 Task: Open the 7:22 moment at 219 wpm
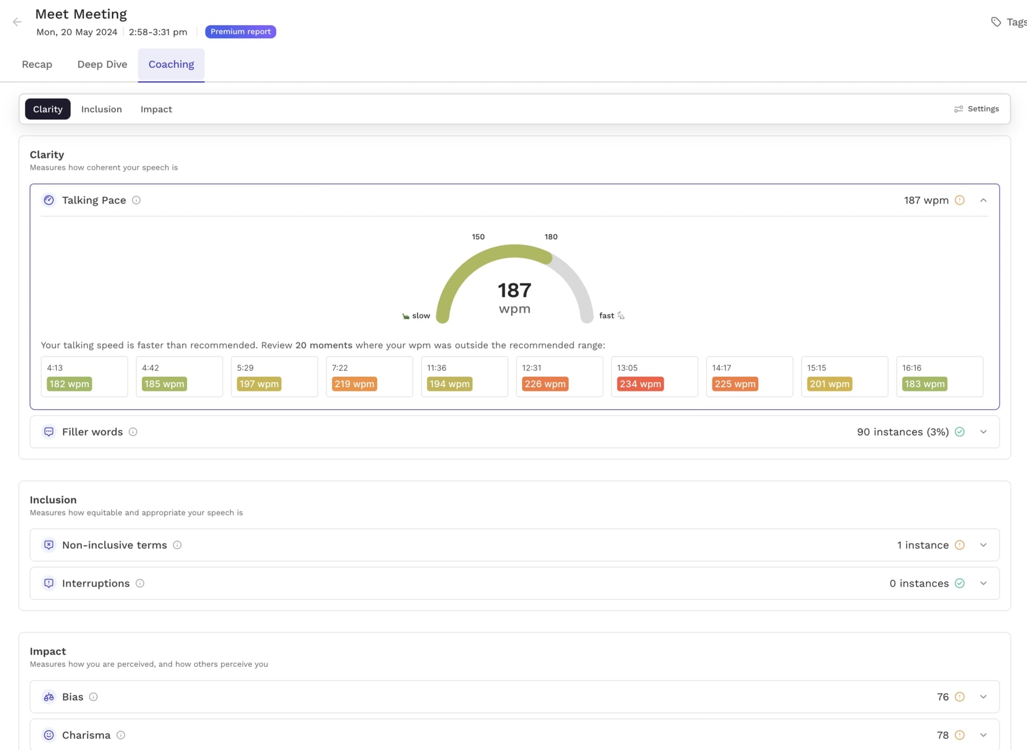(x=370, y=377)
